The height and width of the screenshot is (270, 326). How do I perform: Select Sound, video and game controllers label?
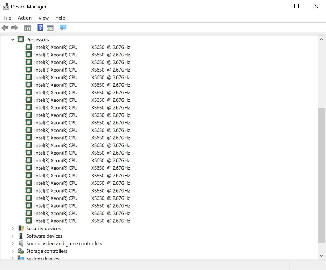coord(64,243)
